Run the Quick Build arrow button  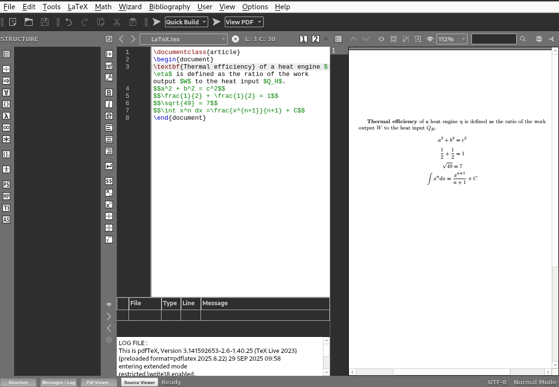[x=156, y=22]
